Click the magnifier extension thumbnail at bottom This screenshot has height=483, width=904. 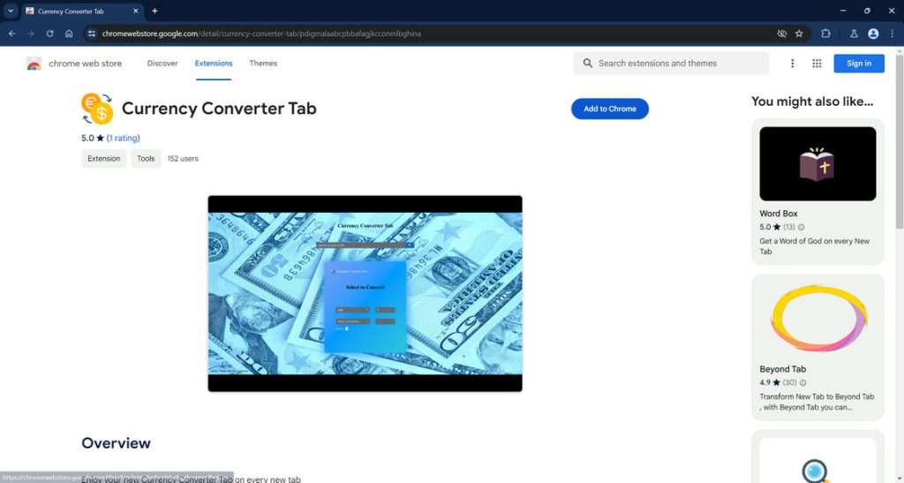point(817,461)
